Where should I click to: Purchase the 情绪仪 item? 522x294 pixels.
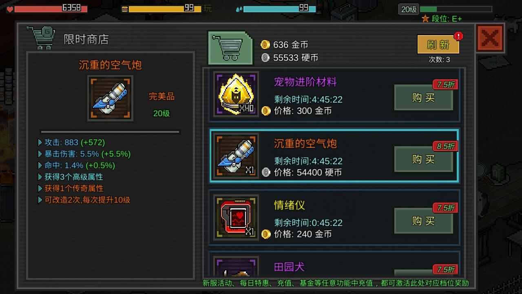(x=423, y=221)
